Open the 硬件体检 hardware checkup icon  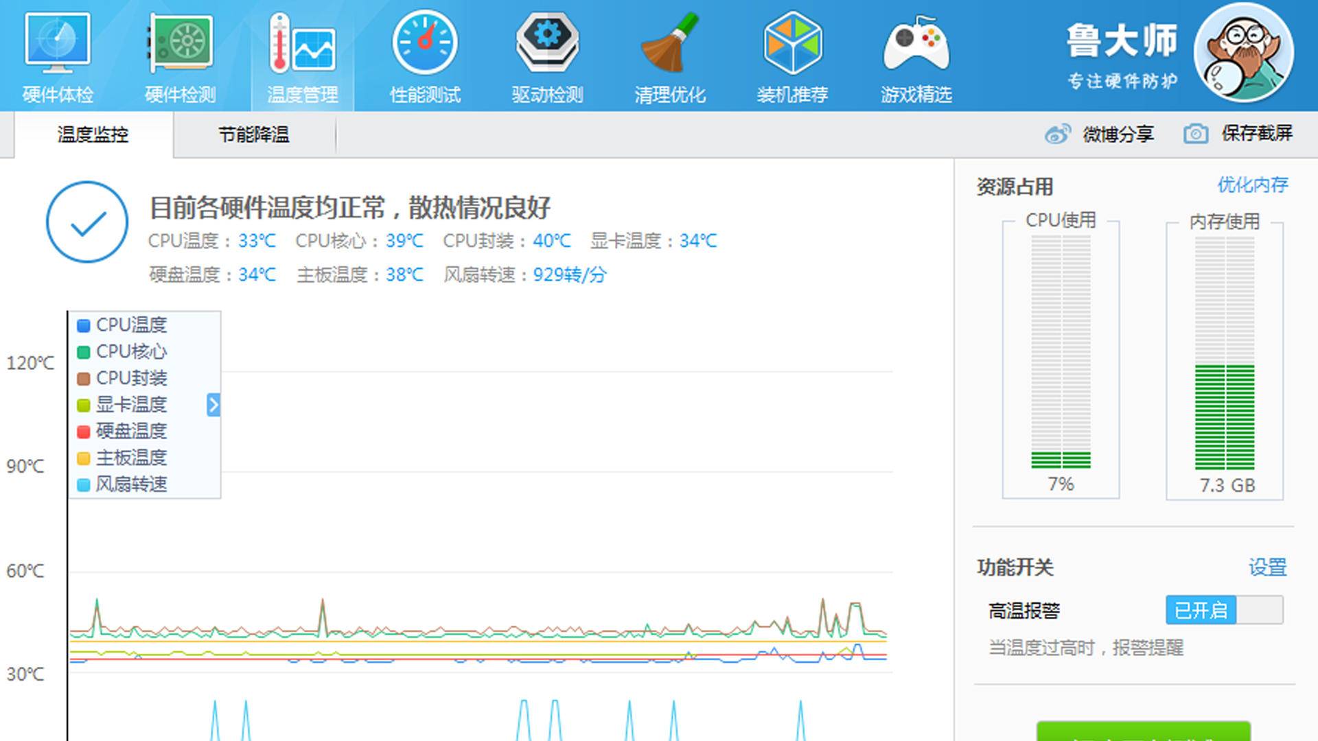[x=58, y=43]
